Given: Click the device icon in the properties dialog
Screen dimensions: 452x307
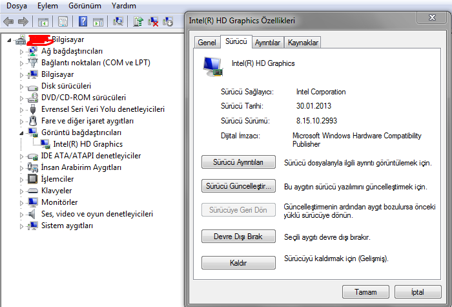Looking at the screenshot, I should tap(212, 67).
